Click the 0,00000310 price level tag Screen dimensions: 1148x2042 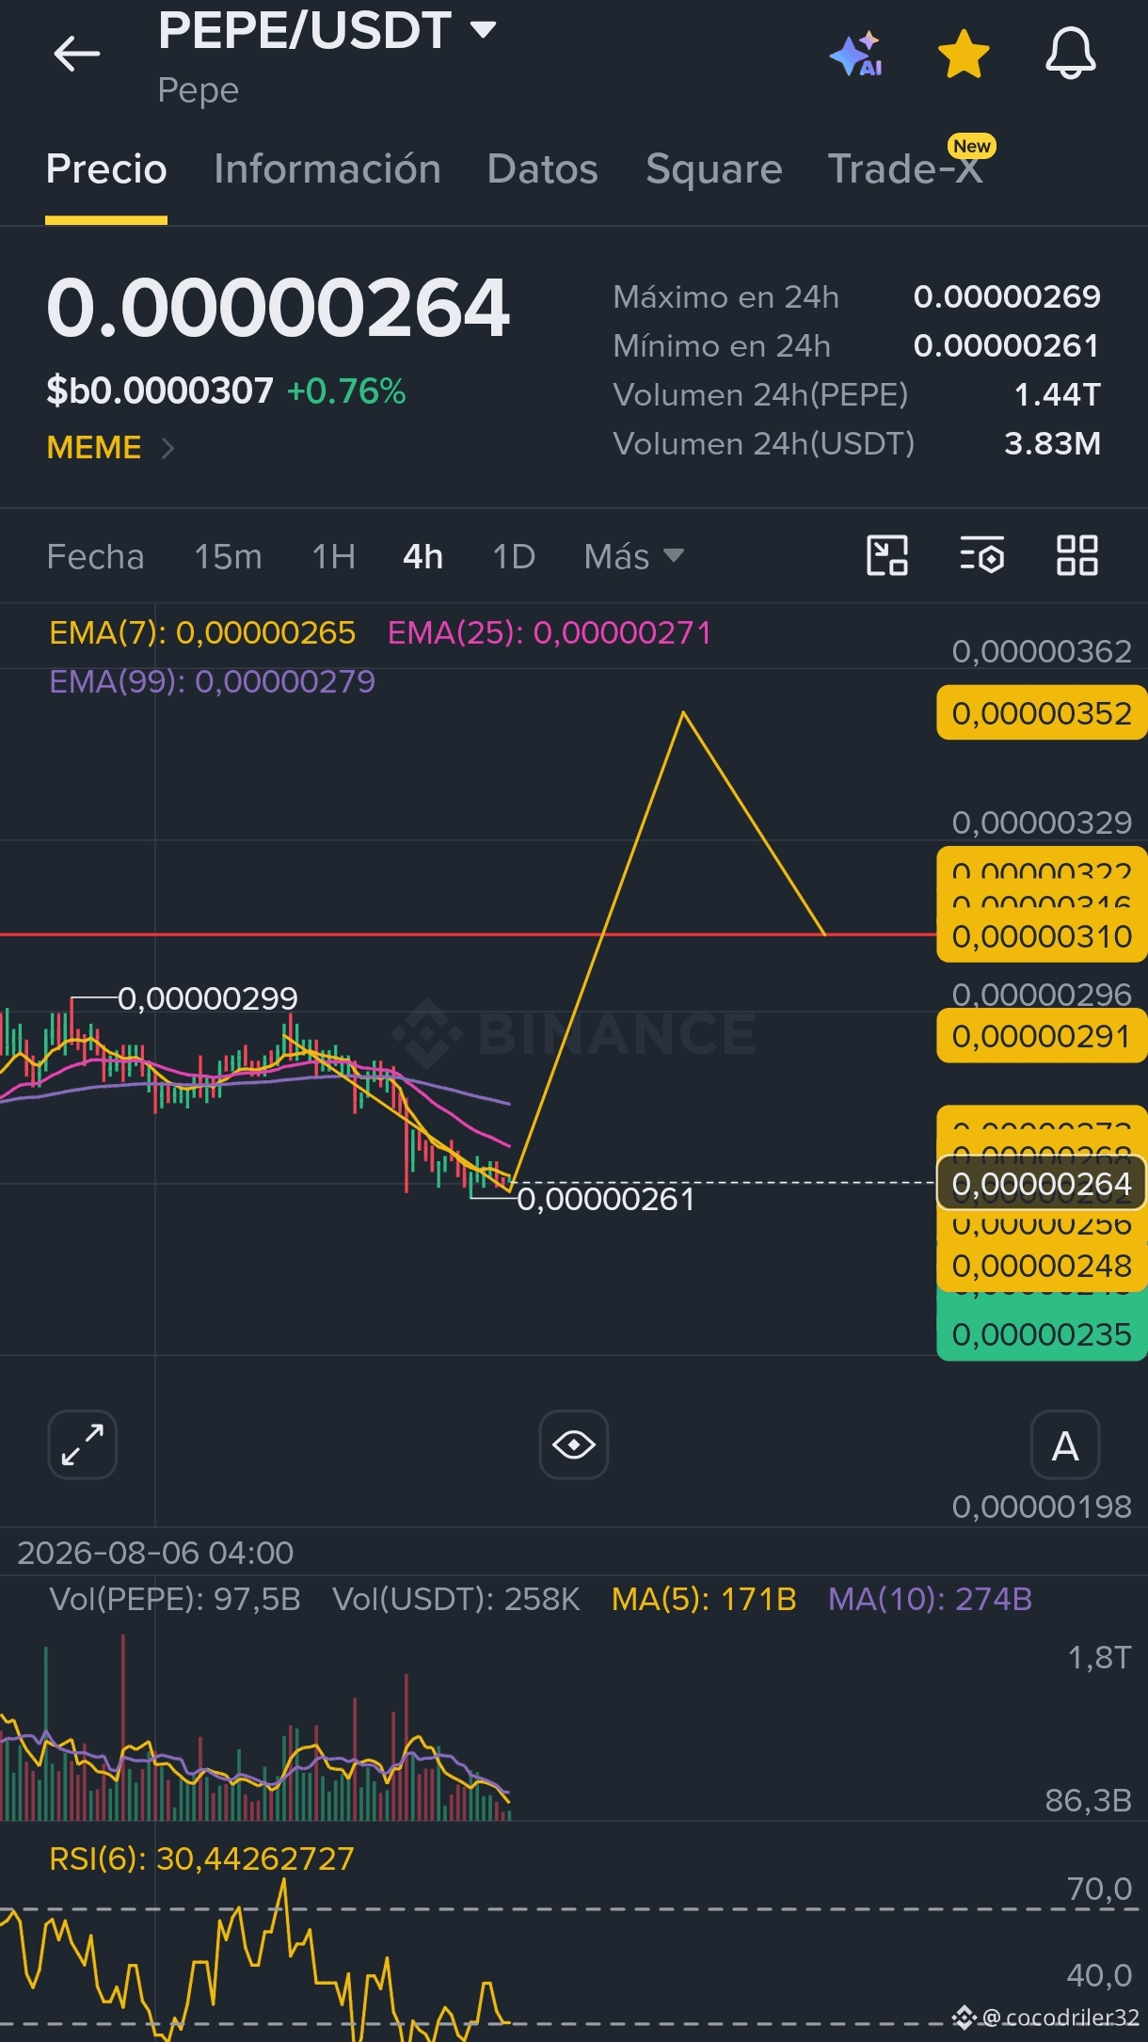click(1042, 936)
